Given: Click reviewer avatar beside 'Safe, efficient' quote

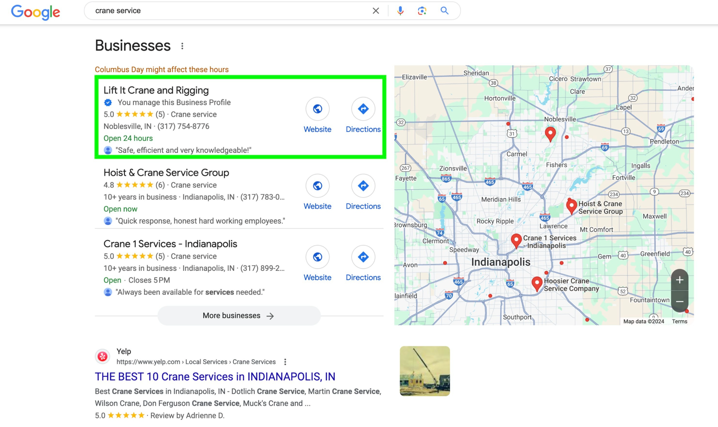Looking at the screenshot, I should [x=108, y=150].
